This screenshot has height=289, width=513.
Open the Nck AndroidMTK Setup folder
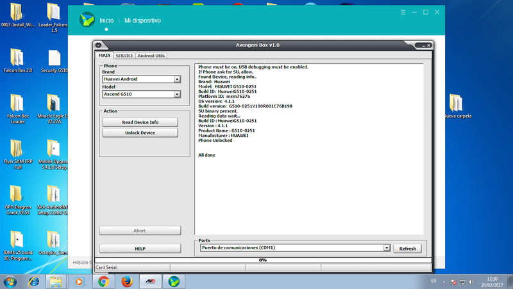click(x=53, y=200)
